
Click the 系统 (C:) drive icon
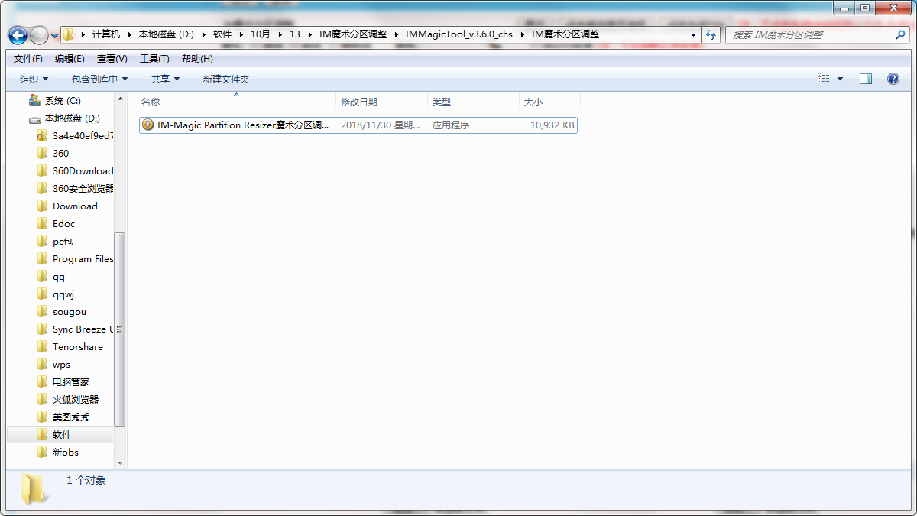34,100
